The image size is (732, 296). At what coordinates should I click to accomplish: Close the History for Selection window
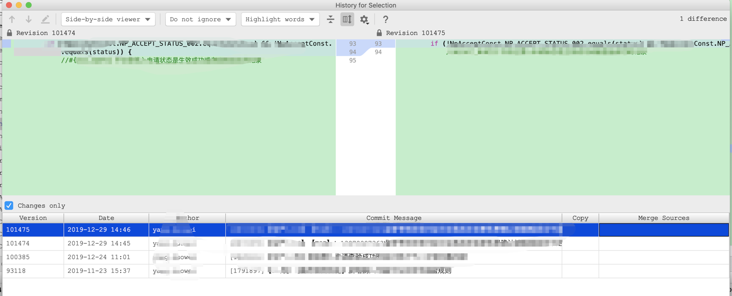9,5
